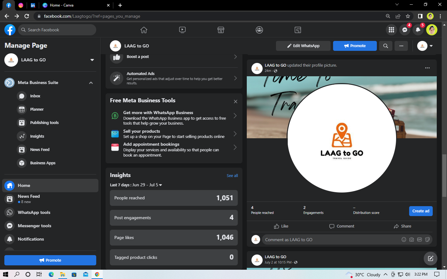Expand Boost a post option arrow
Viewport: 447px width, 279px height.
[x=235, y=57]
